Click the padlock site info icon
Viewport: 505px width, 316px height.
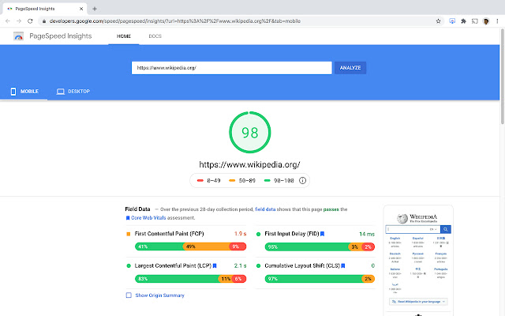44,21
